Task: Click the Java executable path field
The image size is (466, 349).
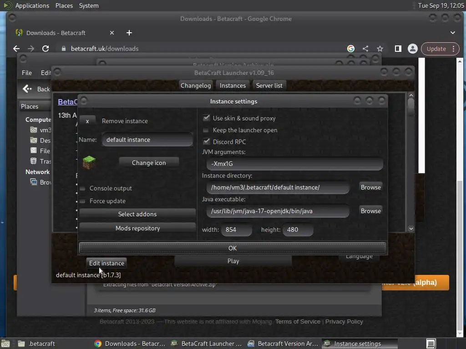Action: coord(278,211)
